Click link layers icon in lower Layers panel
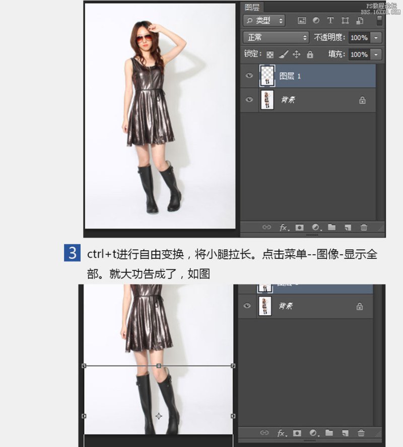This screenshot has width=403, height=447. pos(264,433)
